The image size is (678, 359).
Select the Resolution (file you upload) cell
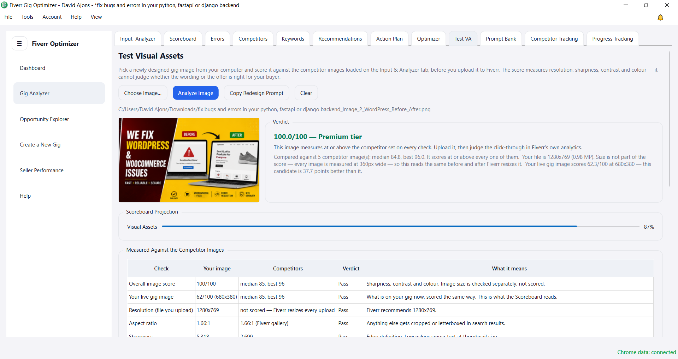[161, 310]
